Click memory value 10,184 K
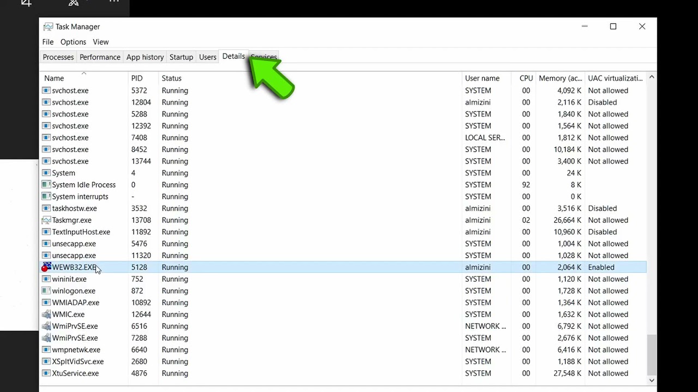The width and height of the screenshot is (698, 392). (567, 149)
